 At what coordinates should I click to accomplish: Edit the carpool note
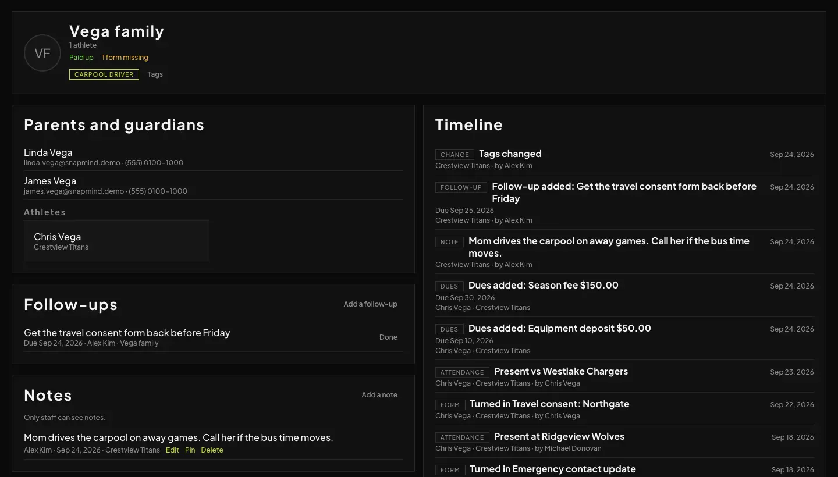pyautogui.click(x=172, y=450)
